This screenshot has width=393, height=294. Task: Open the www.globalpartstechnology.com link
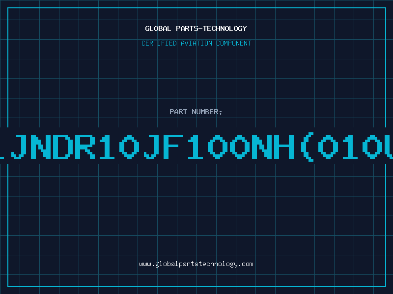[x=196, y=264]
